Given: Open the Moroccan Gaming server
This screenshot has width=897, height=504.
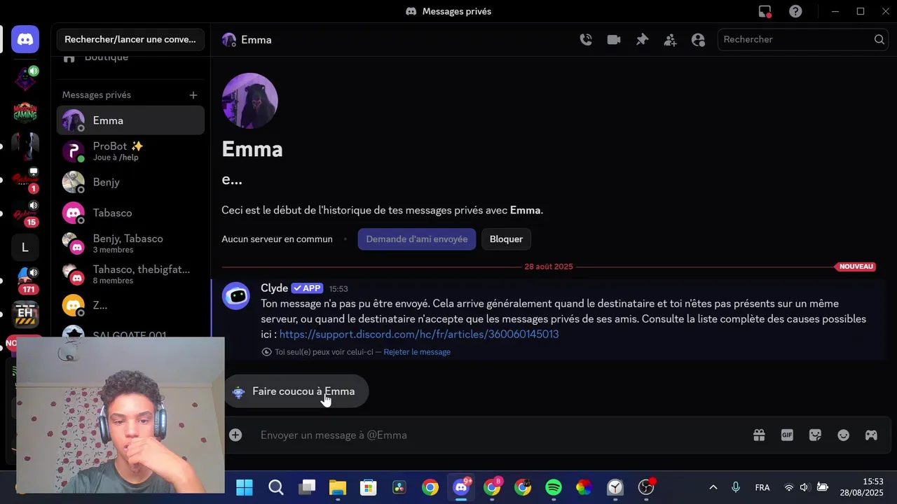Looking at the screenshot, I should (x=25, y=111).
